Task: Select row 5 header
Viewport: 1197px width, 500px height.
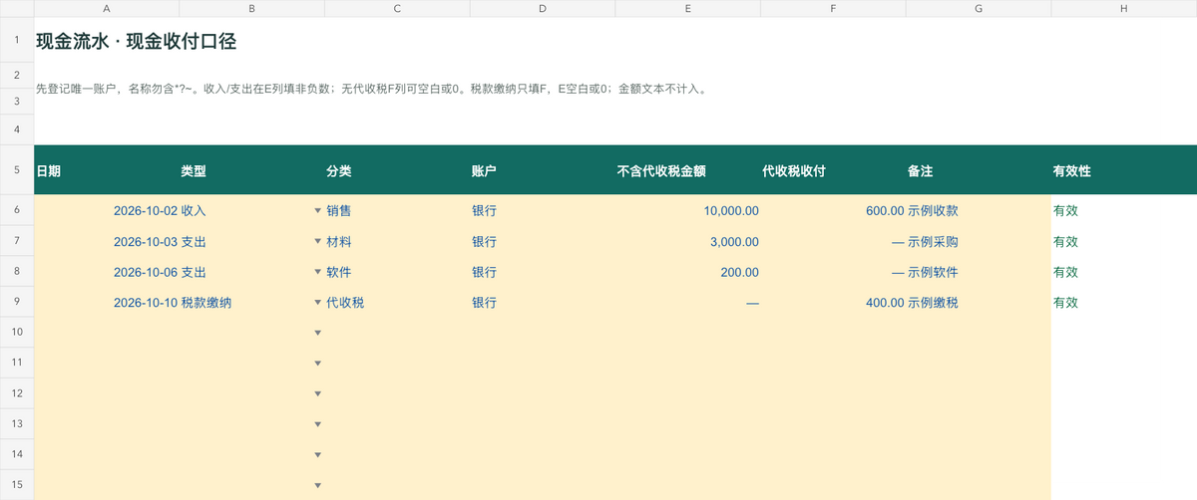Action: (17, 170)
